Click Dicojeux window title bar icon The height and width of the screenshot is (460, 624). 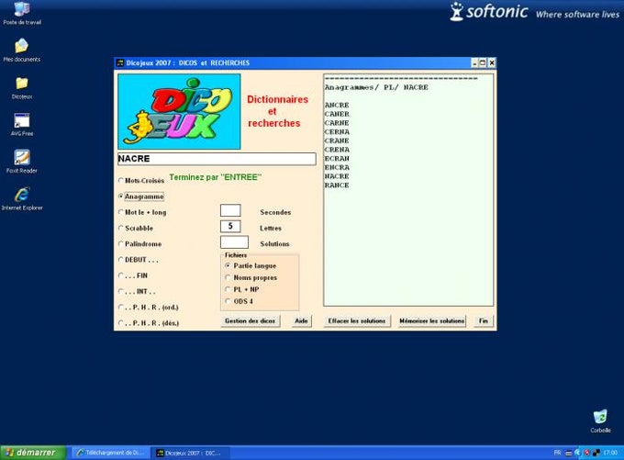pos(120,63)
